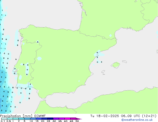Click the legend swatch between 5 and 10
This screenshot has height=122, width=158.
27,119
